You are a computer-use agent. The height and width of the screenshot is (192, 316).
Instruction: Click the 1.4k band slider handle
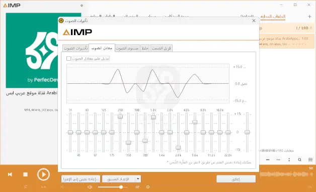[x=162, y=132]
